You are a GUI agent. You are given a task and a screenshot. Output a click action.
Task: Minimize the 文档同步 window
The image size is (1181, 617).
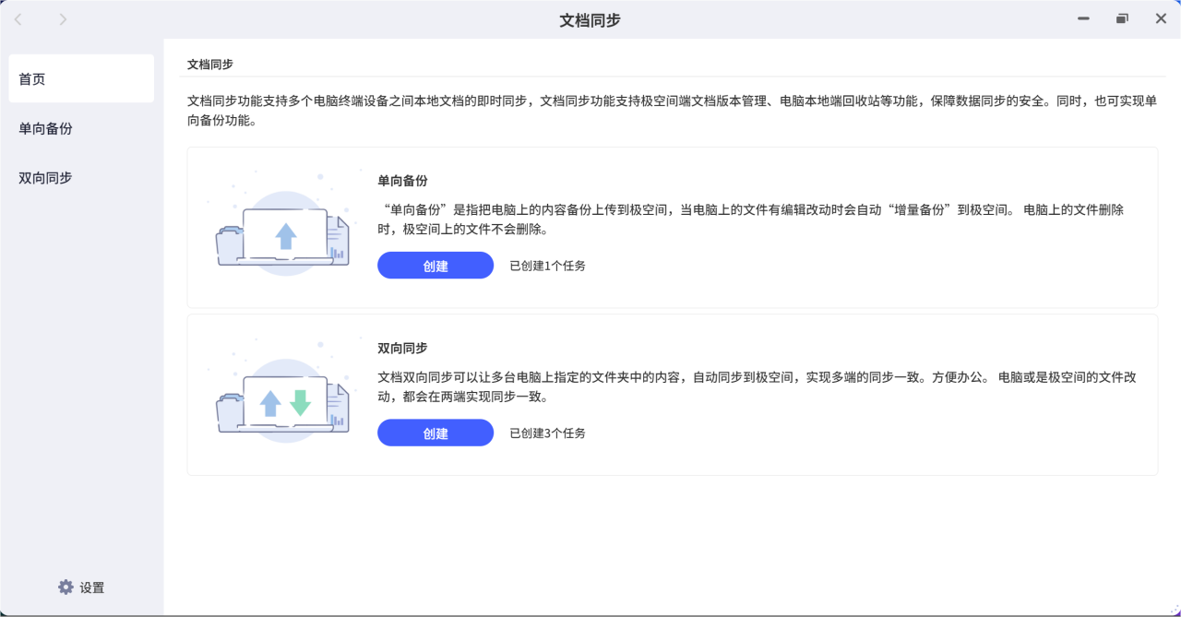(1084, 18)
